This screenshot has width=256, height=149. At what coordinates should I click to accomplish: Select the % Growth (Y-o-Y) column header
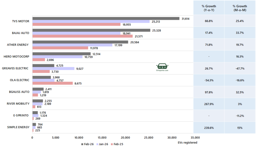click(x=209, y=8)
